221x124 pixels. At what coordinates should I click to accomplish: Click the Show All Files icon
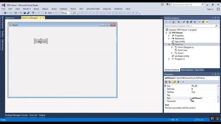[x=195, y=22]
